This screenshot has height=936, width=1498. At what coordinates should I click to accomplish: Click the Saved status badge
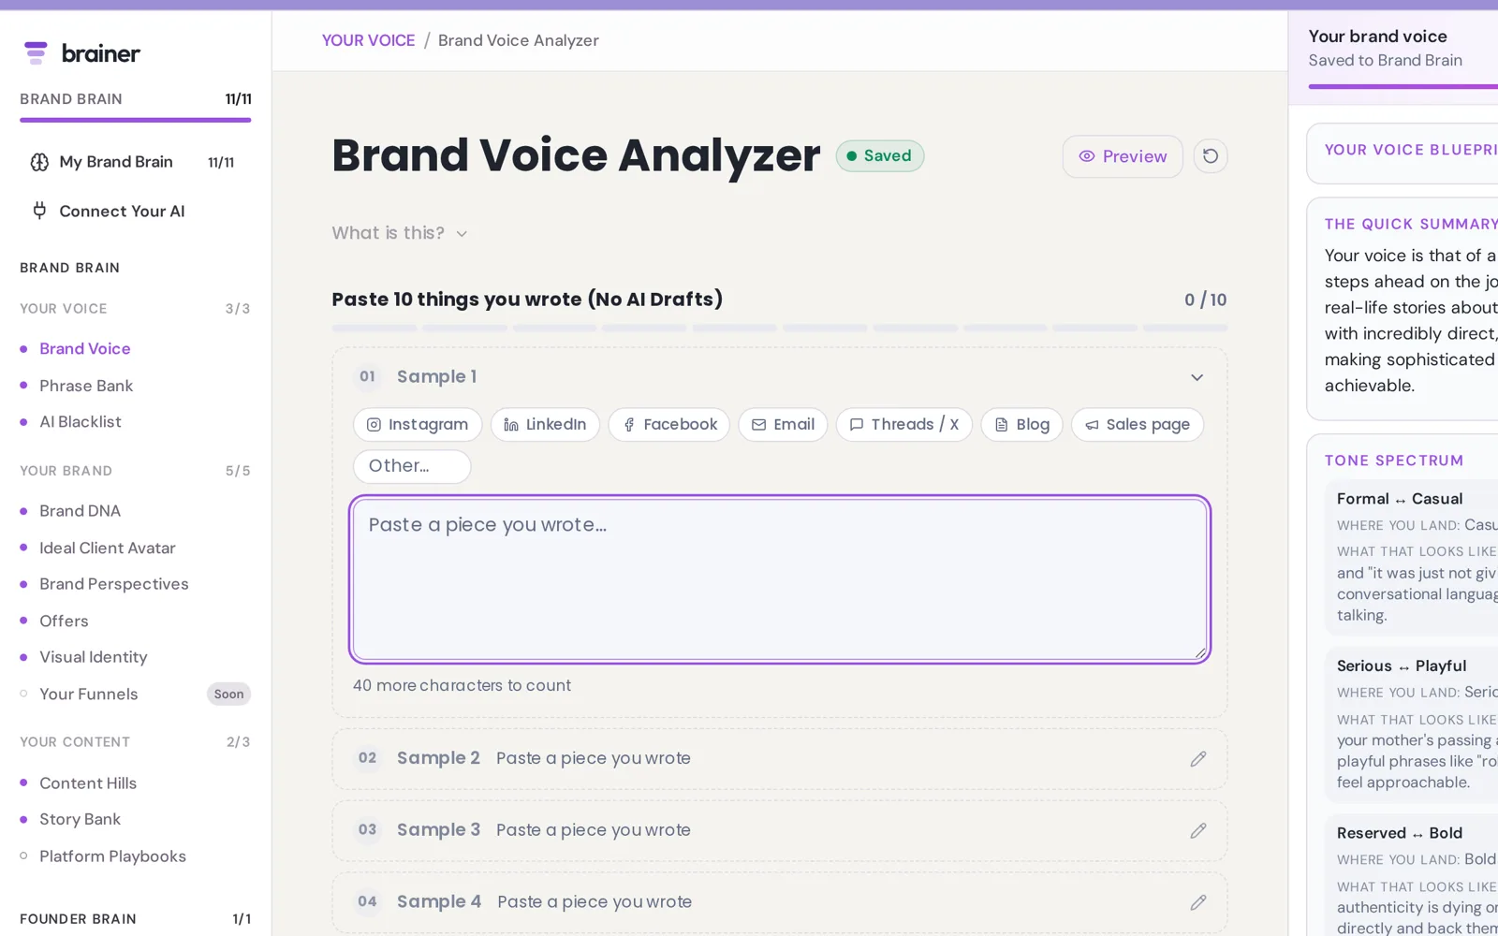880,156
